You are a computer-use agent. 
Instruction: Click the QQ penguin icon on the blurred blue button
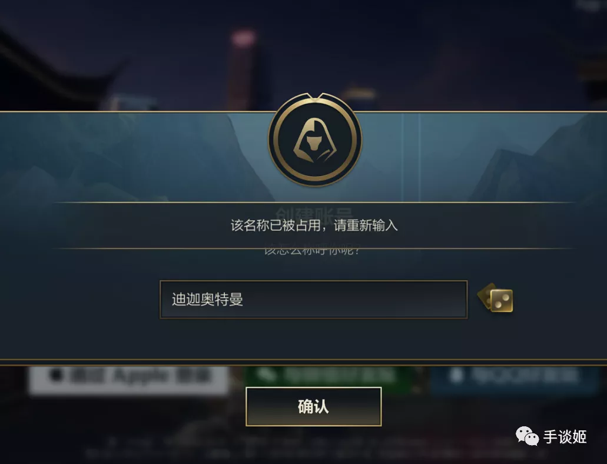pos(457,375)
